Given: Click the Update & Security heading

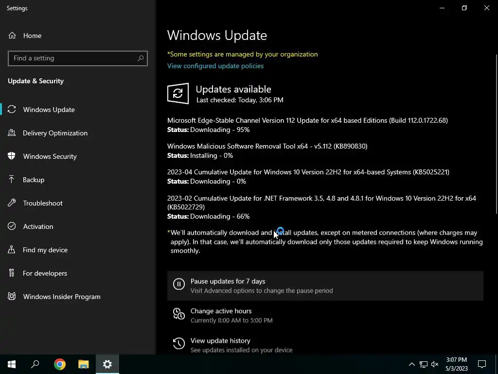Looking at the screenshot, I should 36,81.
